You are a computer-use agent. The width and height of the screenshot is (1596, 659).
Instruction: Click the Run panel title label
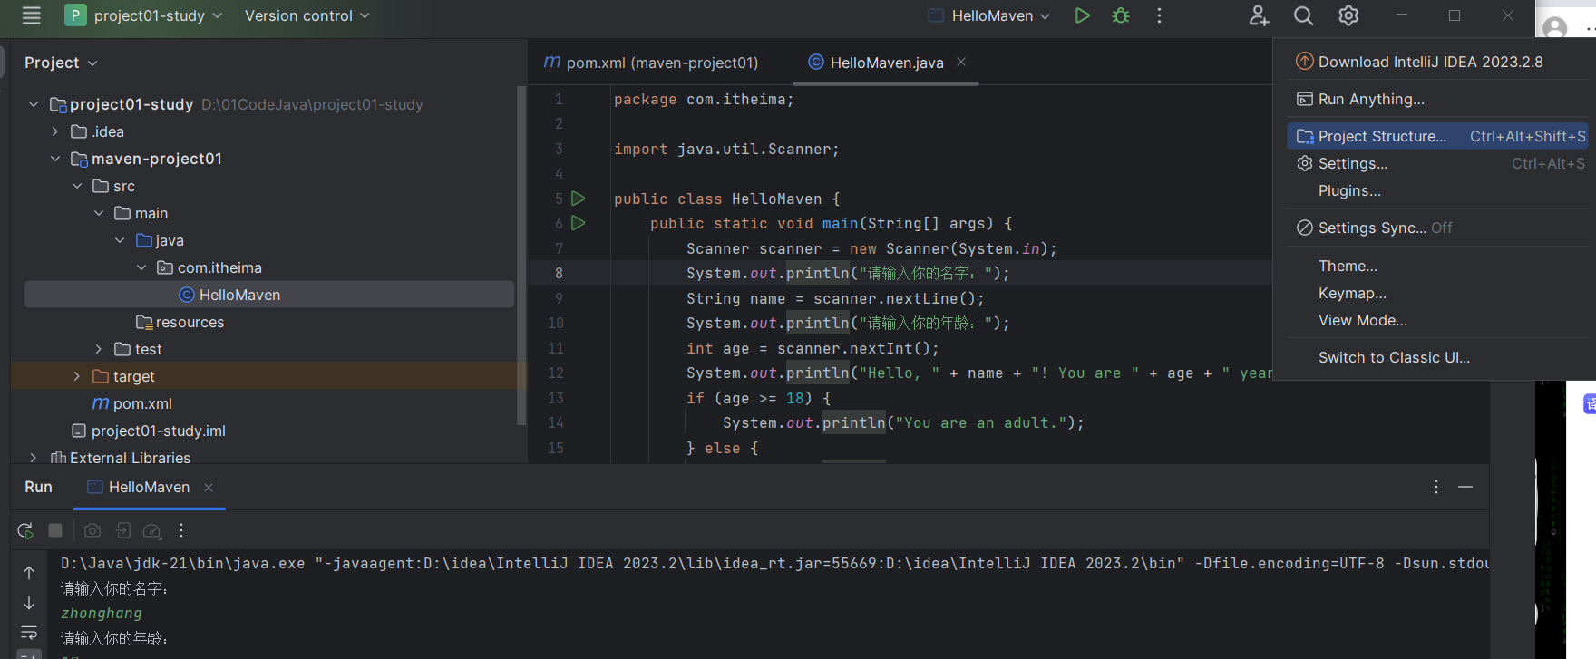38,487
